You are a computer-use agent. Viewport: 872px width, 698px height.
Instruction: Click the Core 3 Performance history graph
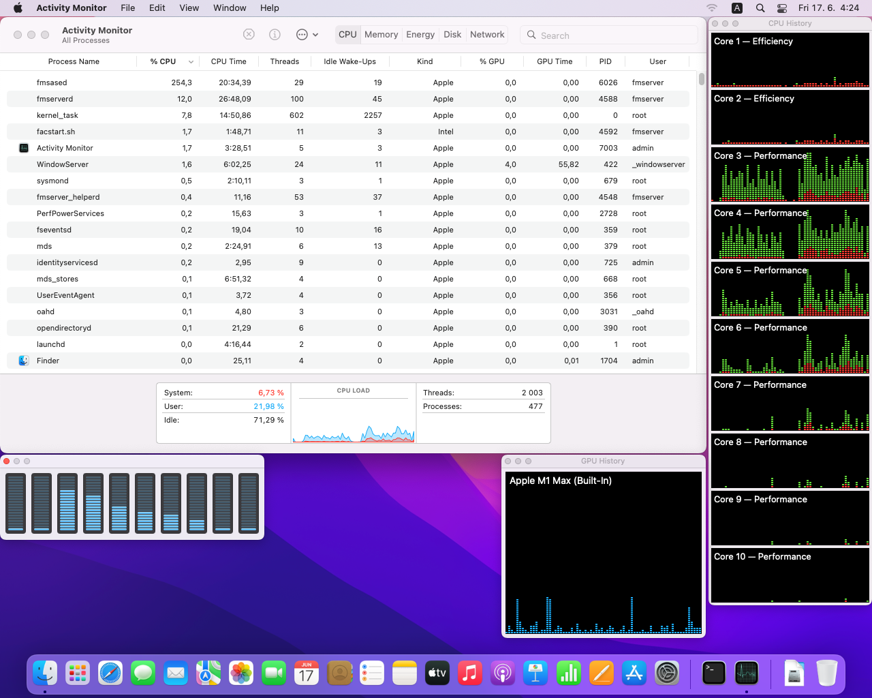790,175
